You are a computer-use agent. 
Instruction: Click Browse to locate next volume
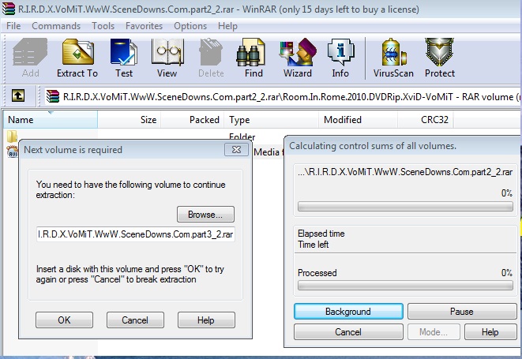205,215
